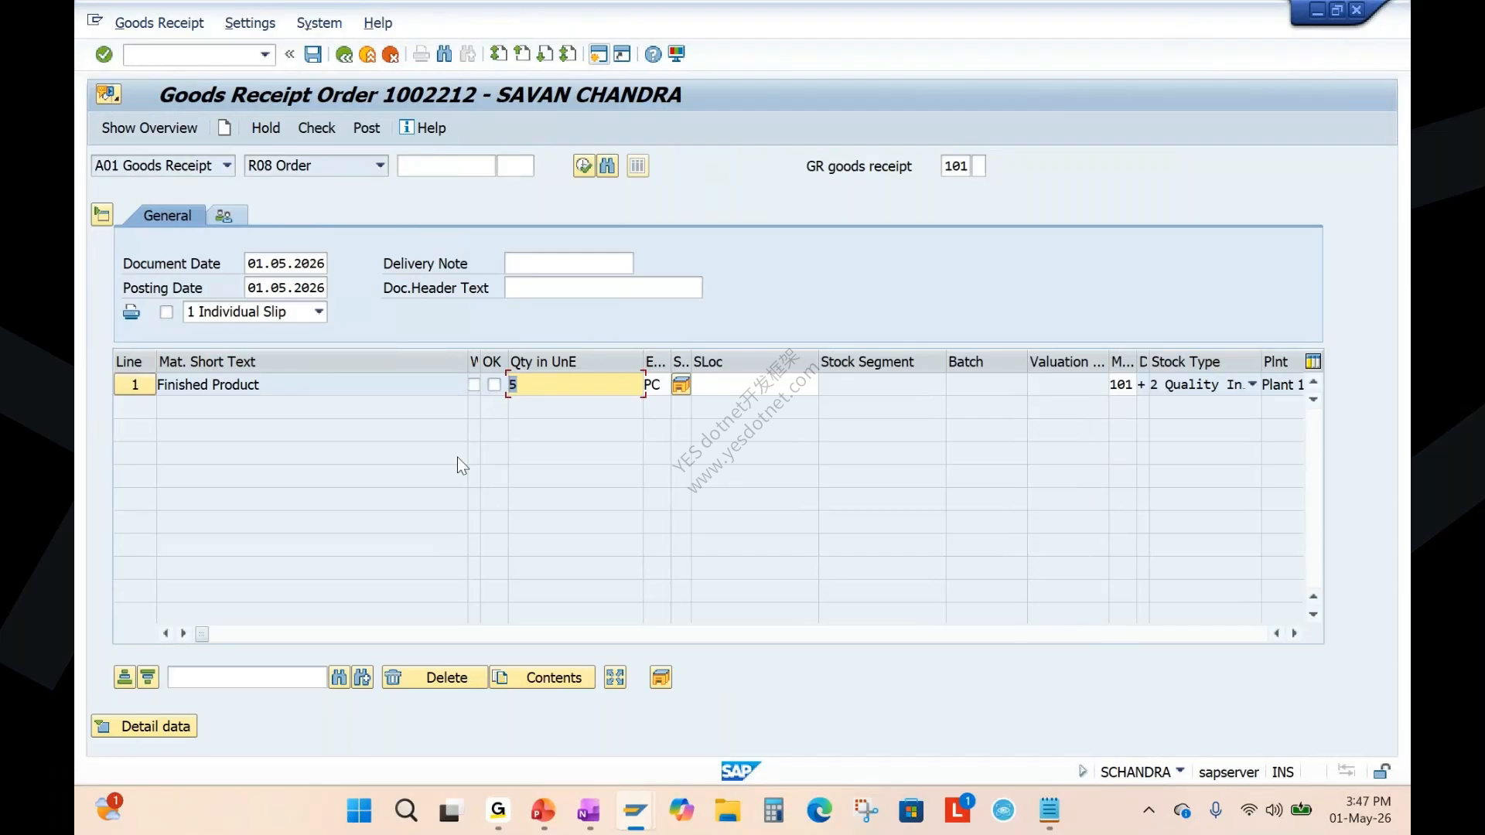The image size is (1485, 835).
Task: Click the toolbar Help question mark icon
Action: tap(653, 54)
